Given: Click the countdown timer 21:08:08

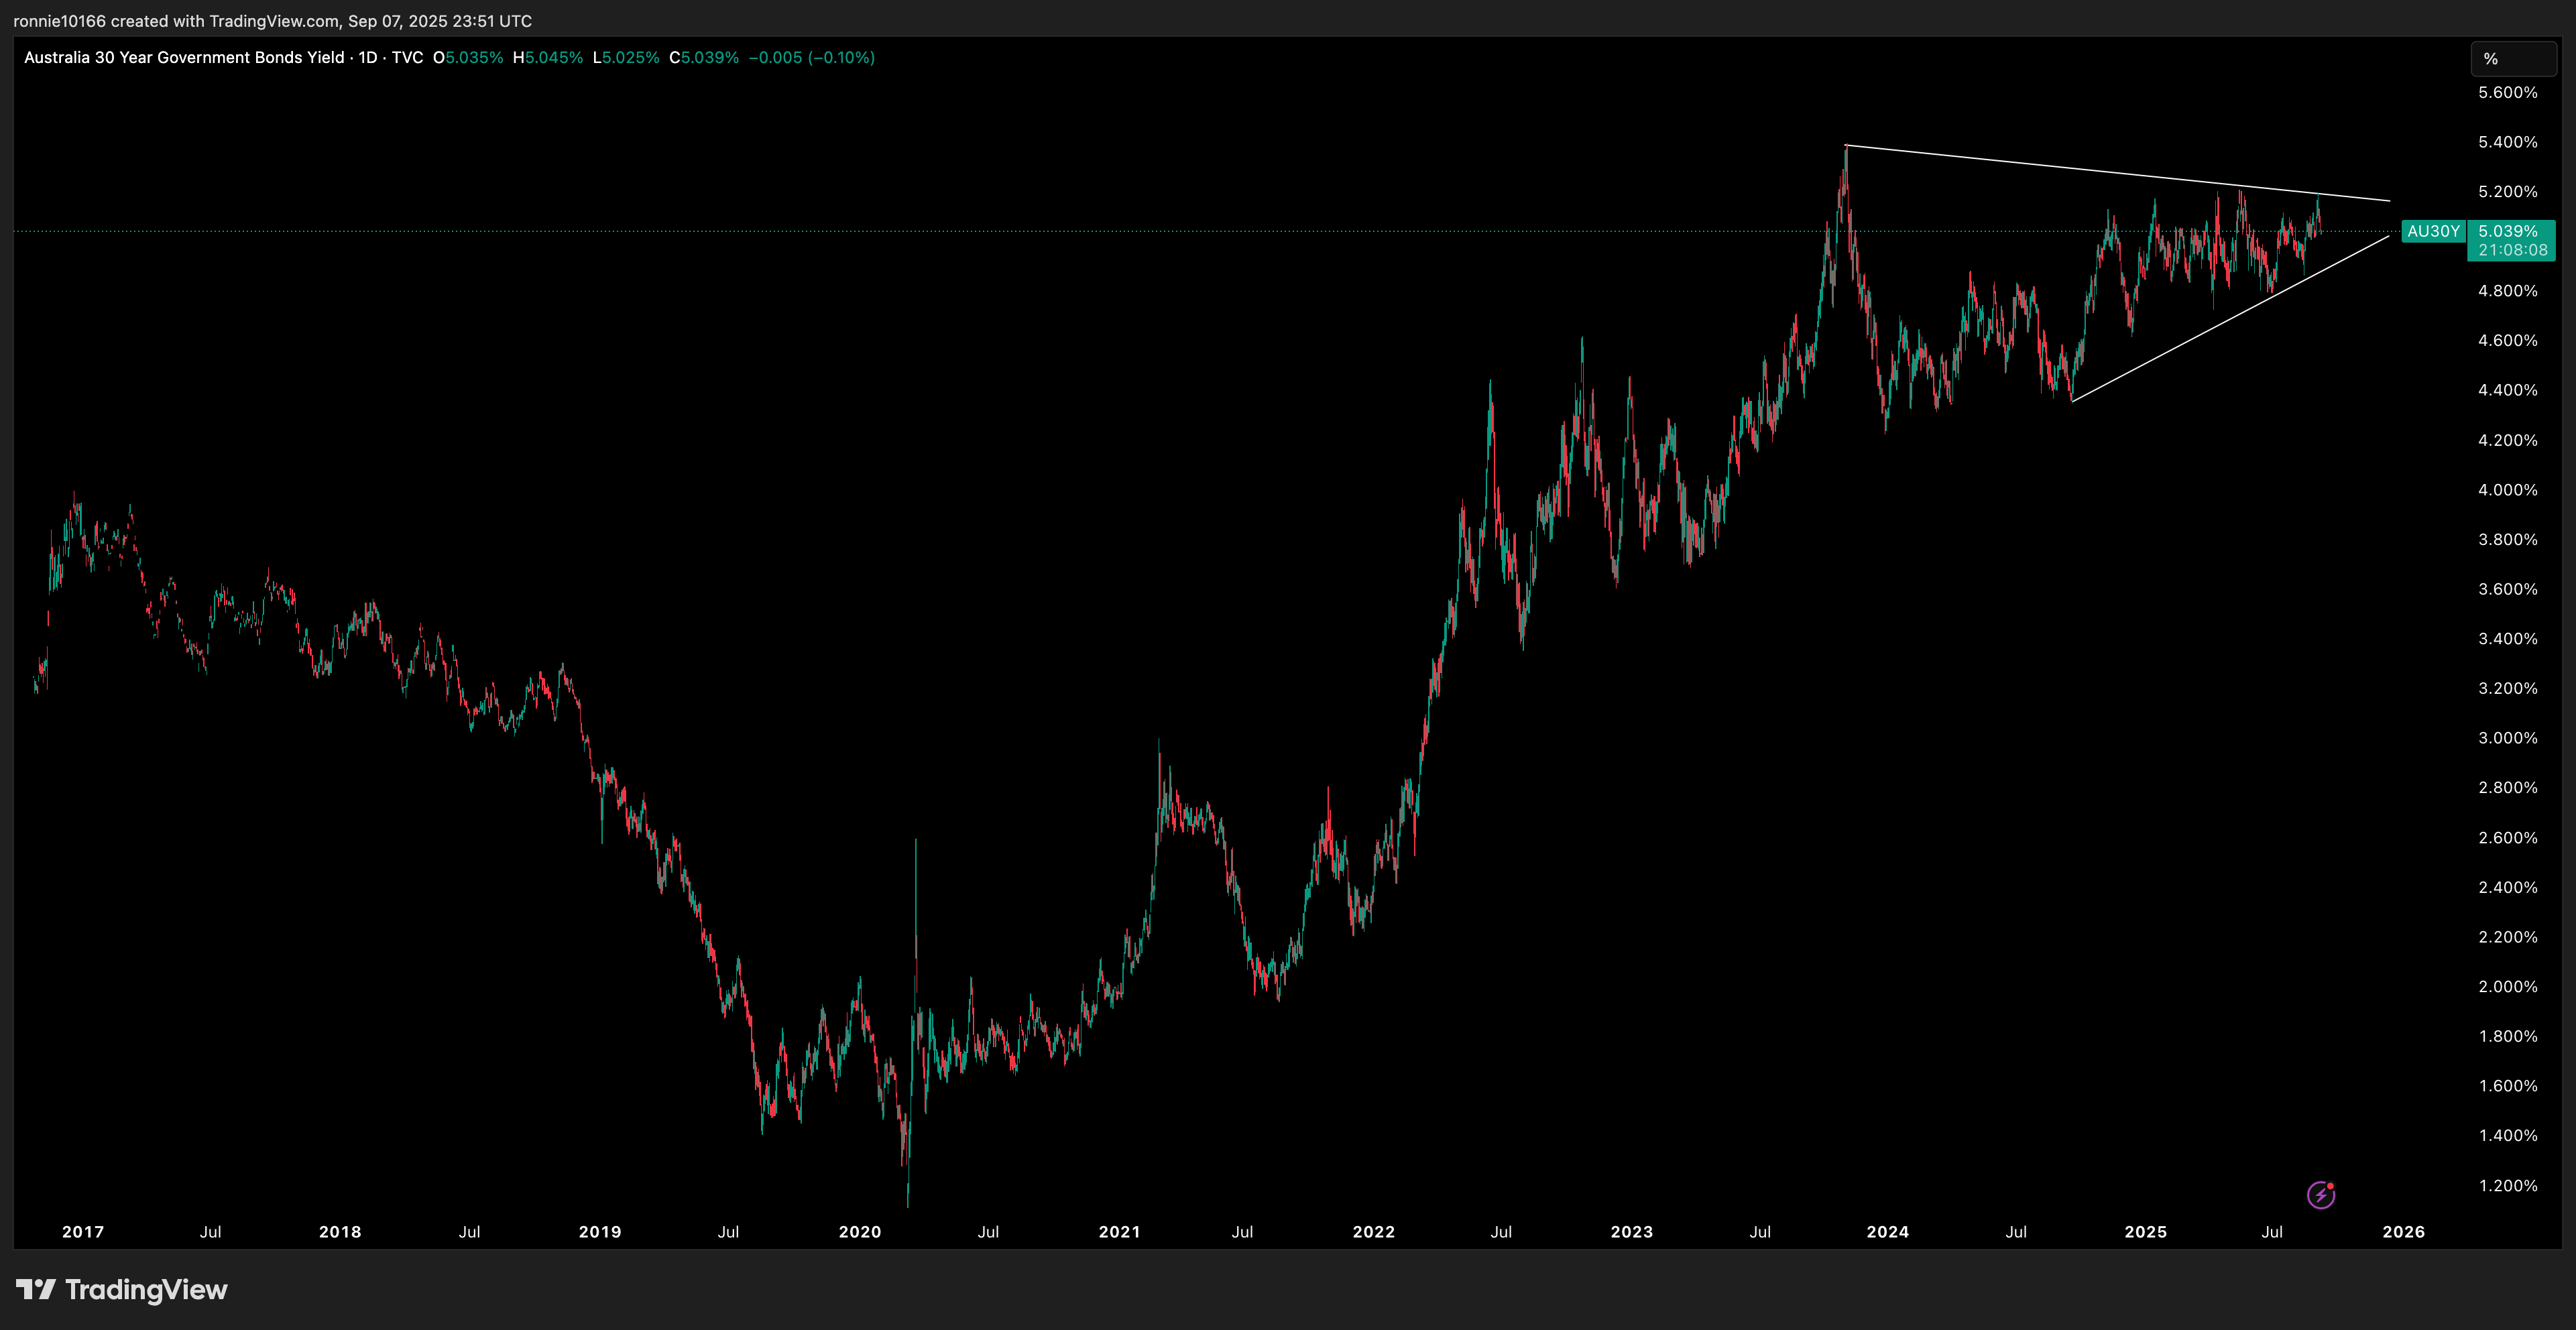Looking at the screenshot, I should [2512, 250].
